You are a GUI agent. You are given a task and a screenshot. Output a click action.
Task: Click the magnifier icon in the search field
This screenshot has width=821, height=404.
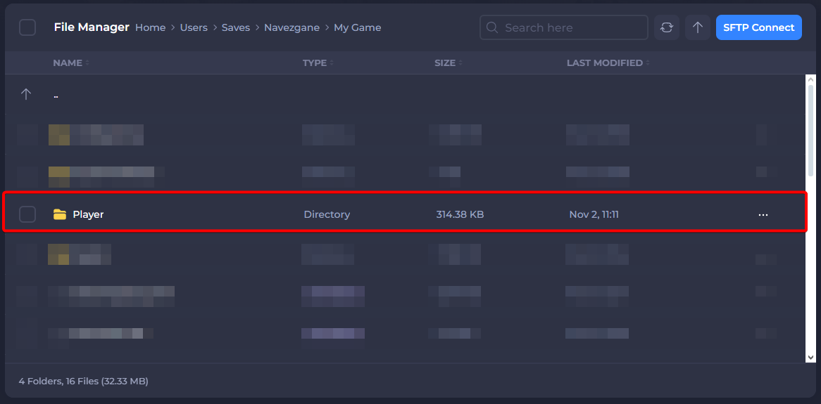[x=493, y=27]
